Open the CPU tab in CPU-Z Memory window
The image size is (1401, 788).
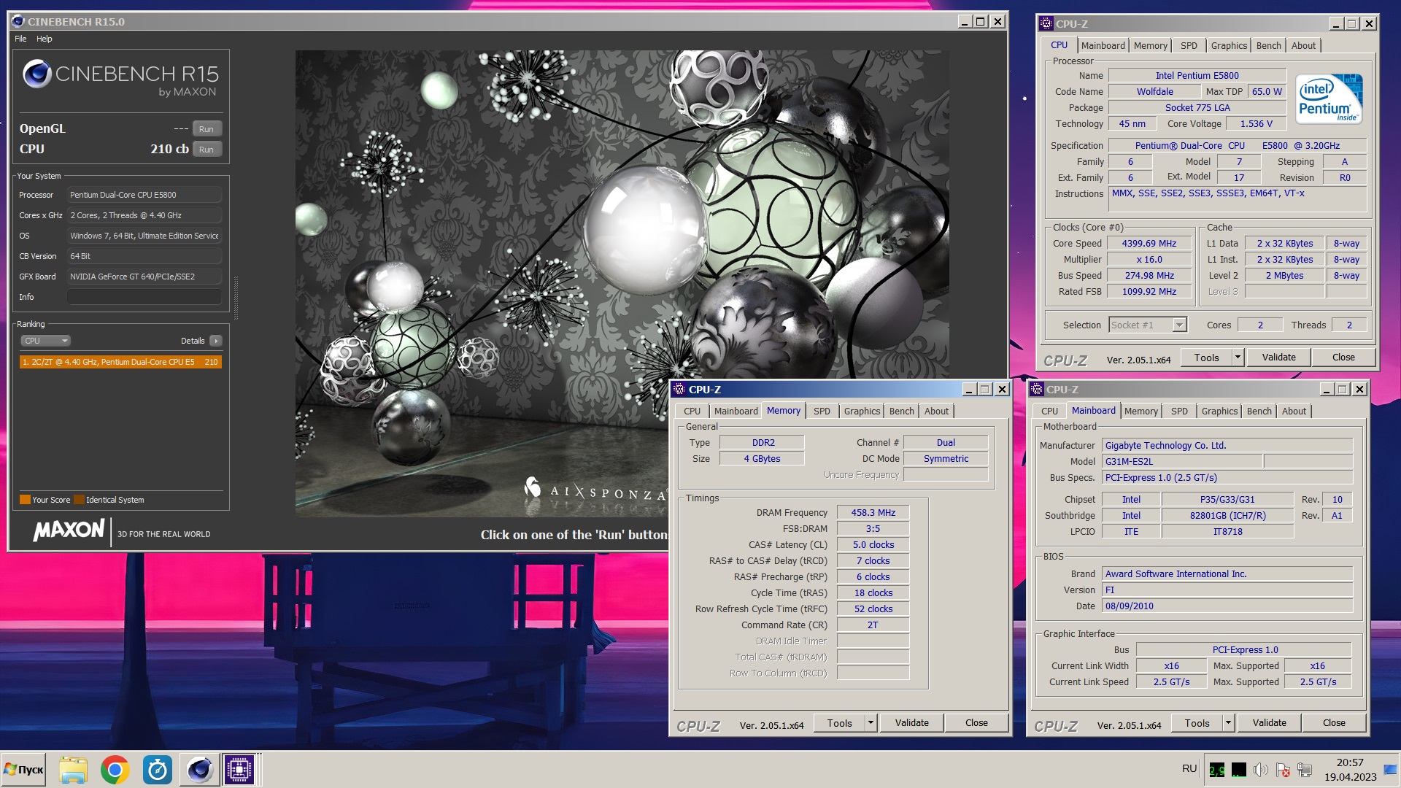point(692,411)
